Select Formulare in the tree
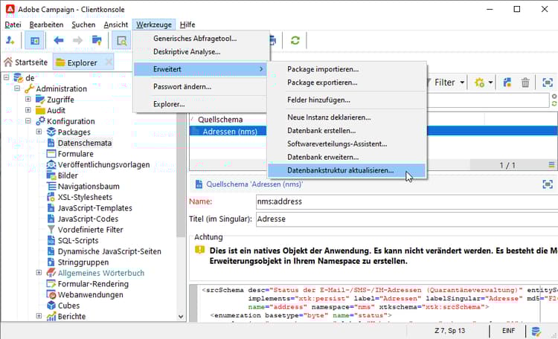558x339 pixels. tap(75, 154)
